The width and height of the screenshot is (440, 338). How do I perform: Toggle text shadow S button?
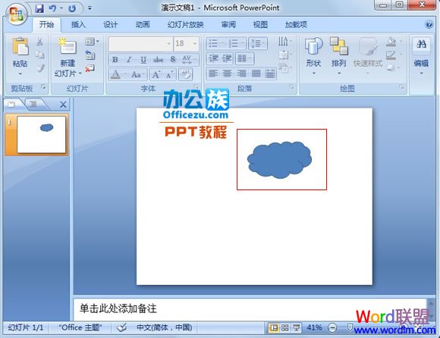173,59
